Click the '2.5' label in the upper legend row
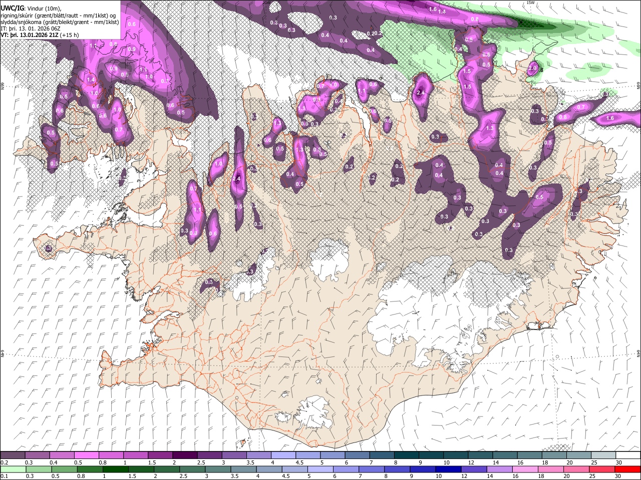The image size is (641, 480). pyautogui.click(x=201, y=462)
